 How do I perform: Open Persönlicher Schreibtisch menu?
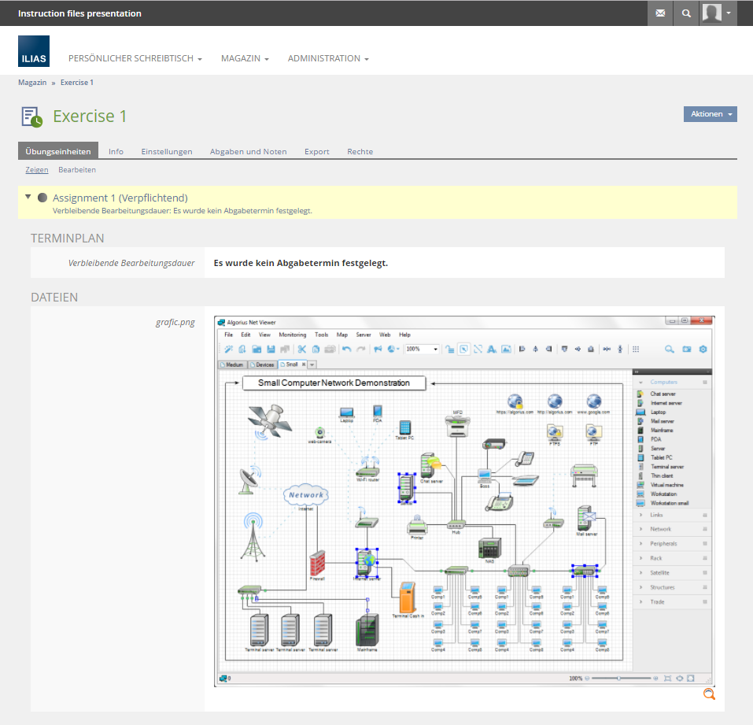[135, 58]
